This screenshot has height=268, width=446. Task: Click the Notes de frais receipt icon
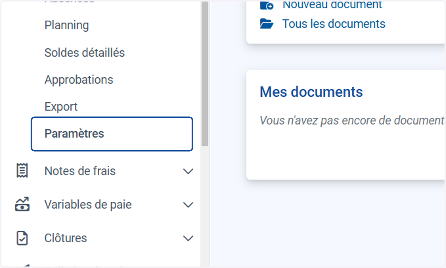click(x=22, y=171)
